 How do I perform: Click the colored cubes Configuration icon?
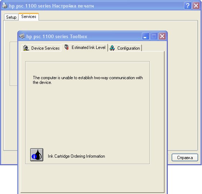(112, 48)
